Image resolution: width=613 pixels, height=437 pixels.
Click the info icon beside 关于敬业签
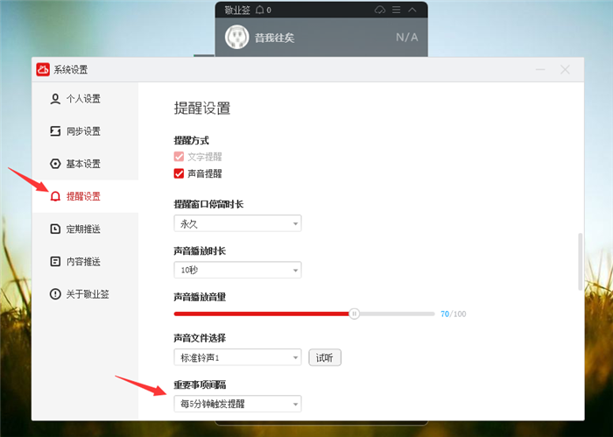point(55,293)
